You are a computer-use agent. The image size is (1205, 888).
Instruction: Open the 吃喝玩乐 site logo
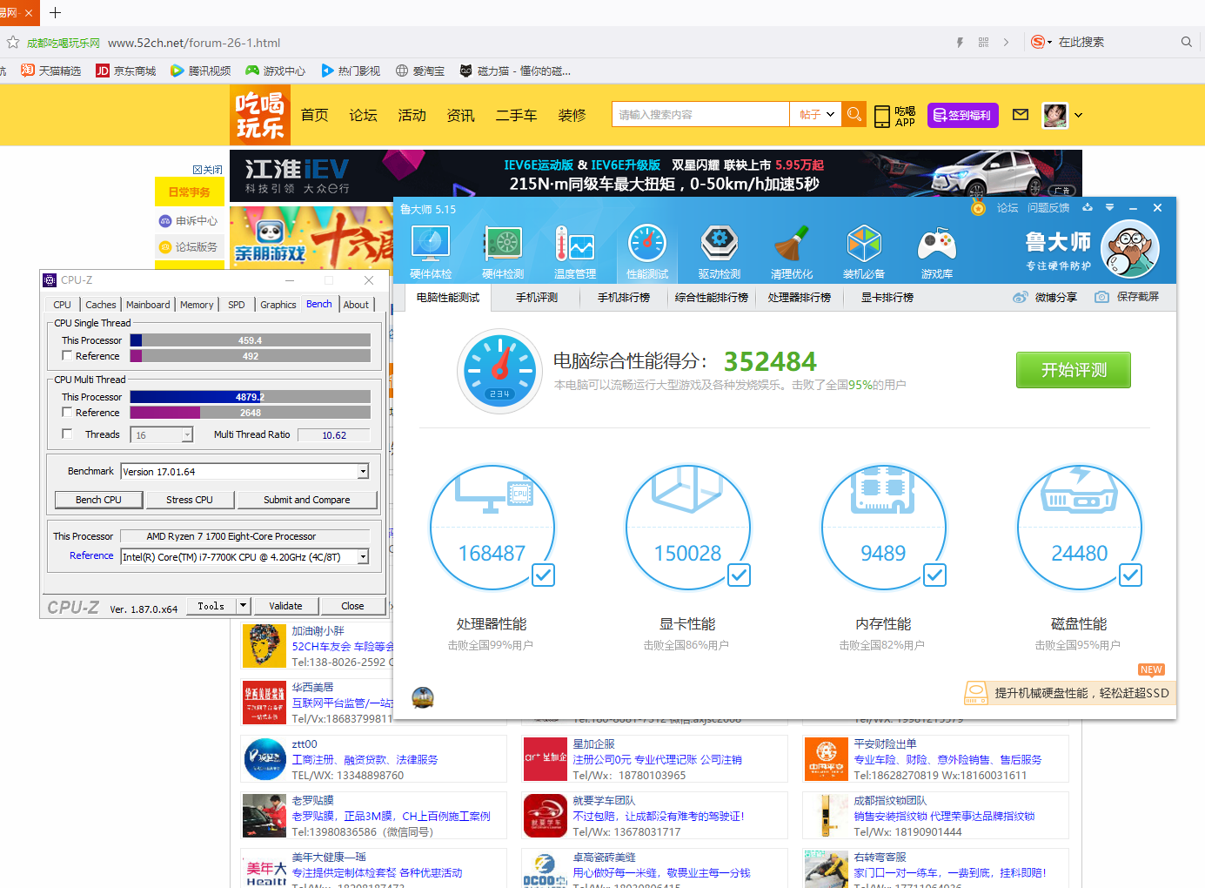click(260, 114)
